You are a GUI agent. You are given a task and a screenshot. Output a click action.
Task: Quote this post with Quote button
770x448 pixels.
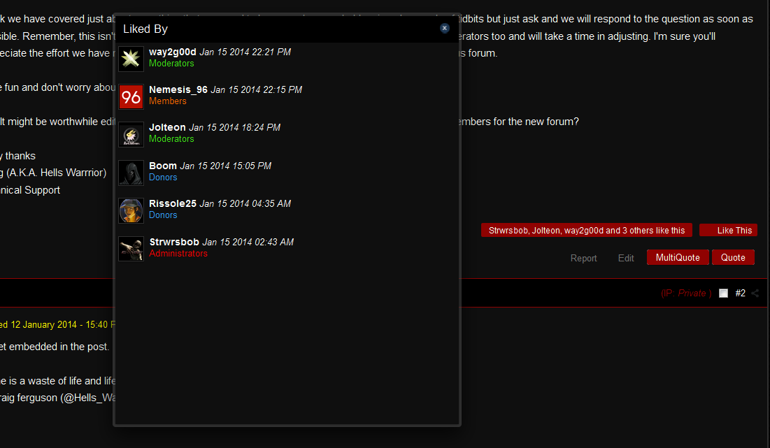click(733, 257)
